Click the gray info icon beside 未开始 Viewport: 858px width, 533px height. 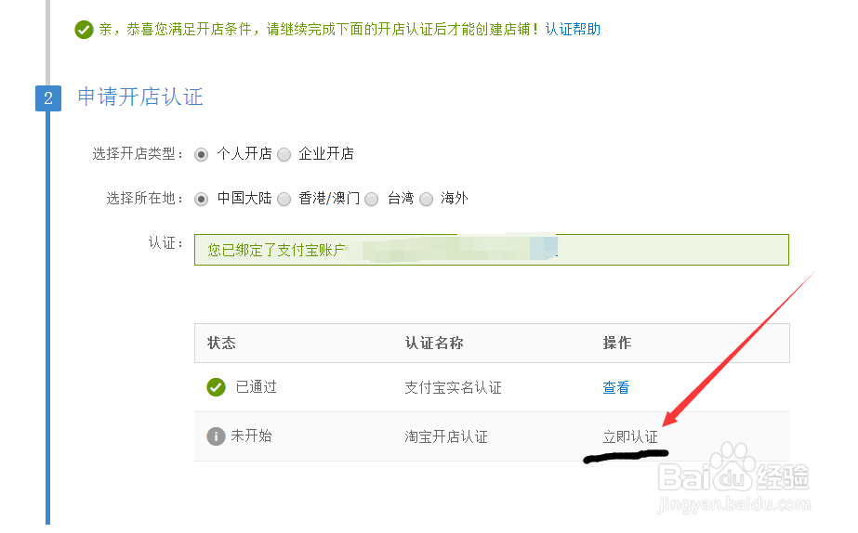coord(216,436)
